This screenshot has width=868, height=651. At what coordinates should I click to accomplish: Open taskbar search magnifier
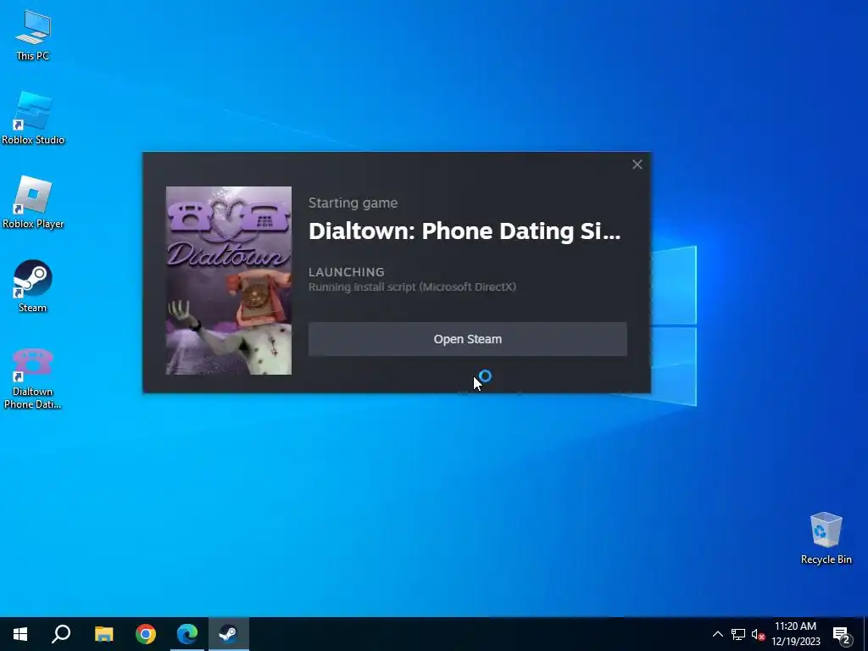pyautogui.click(x=61, y=634)
